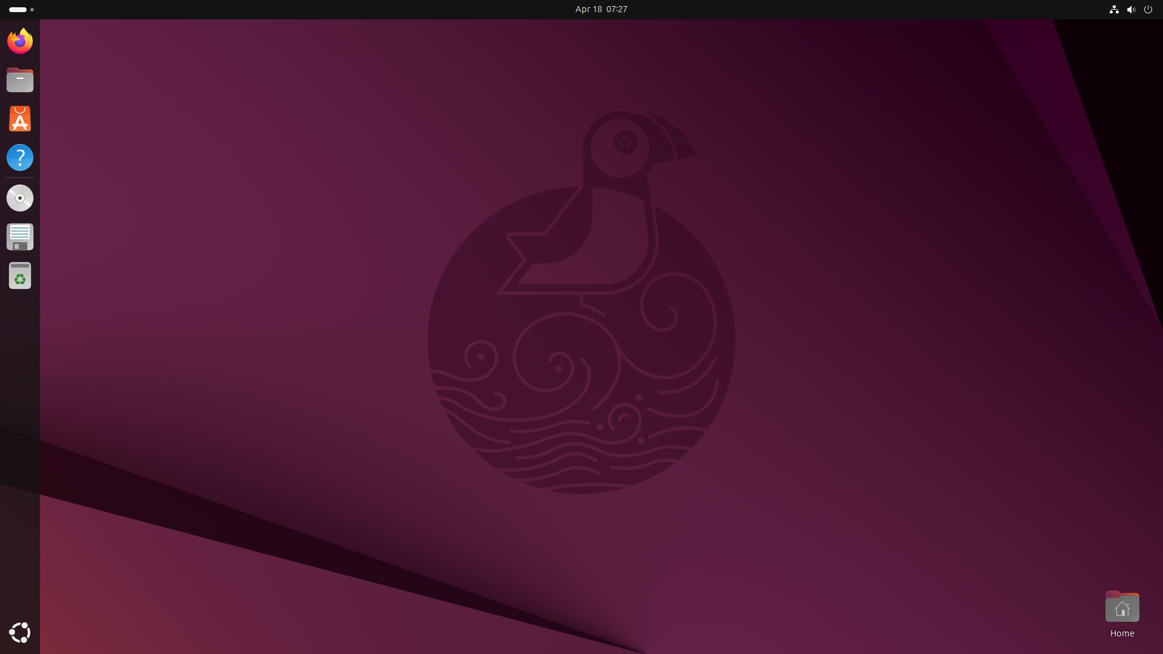Launch the Help application

20,157
